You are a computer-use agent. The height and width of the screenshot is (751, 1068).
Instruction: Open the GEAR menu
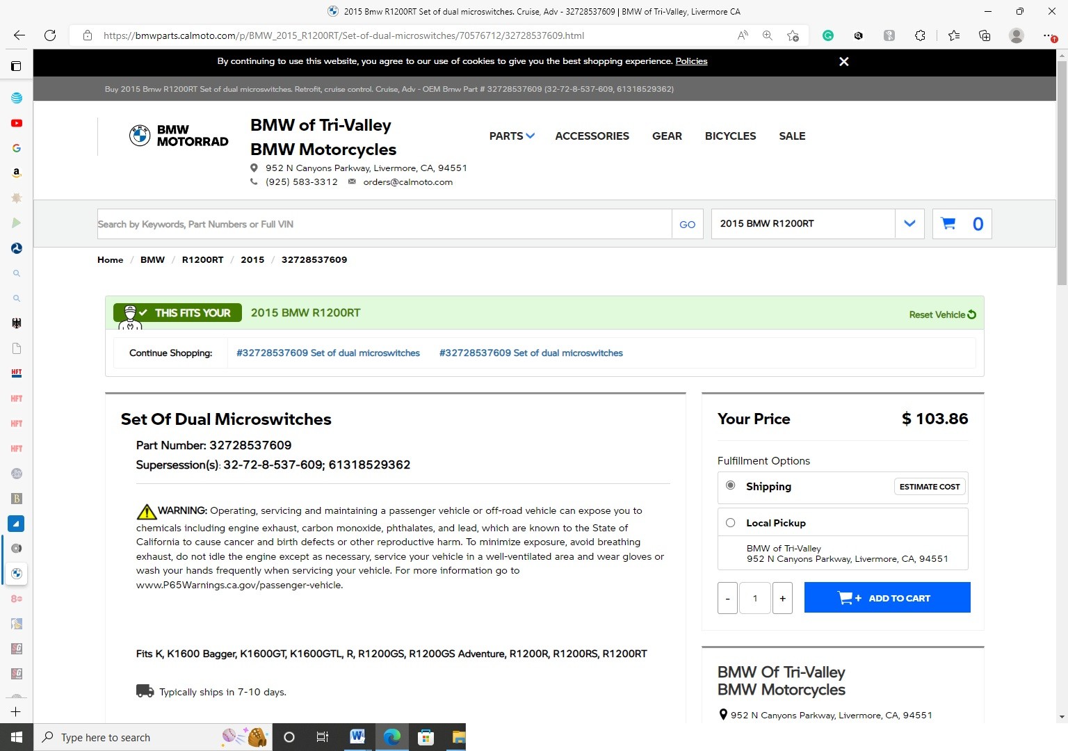(667, 136)
